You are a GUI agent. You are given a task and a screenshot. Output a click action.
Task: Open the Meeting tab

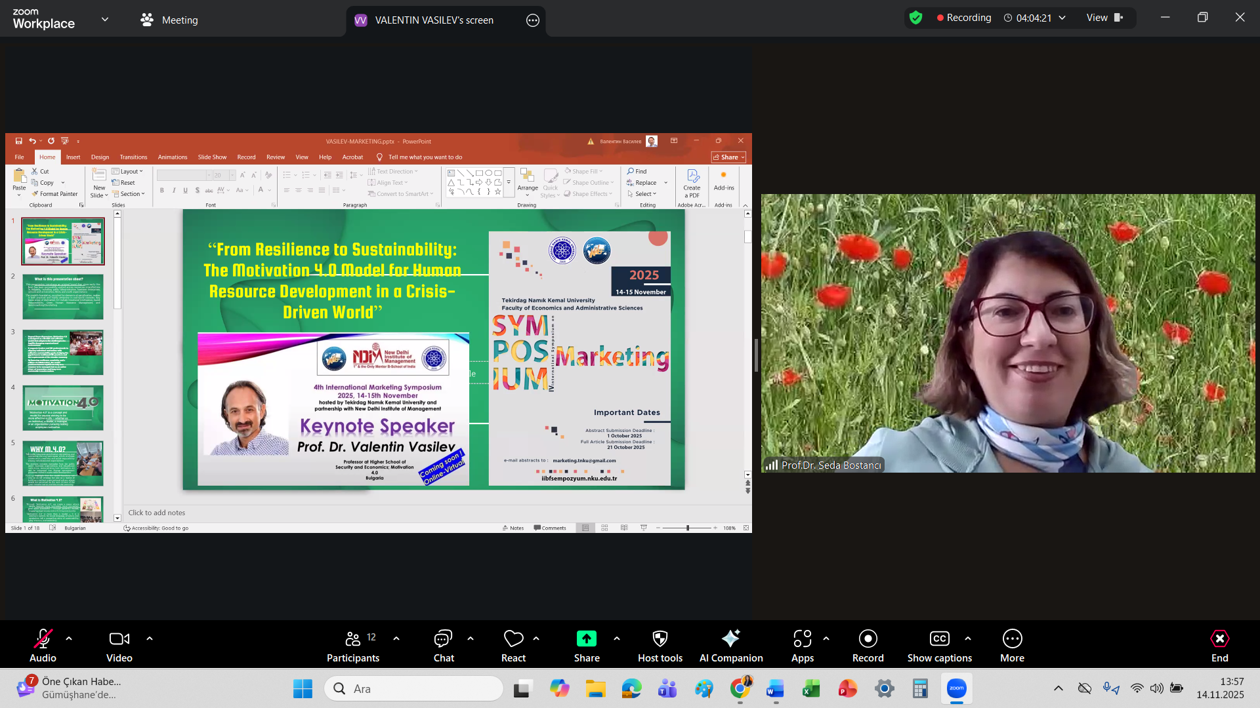point(169,20)
